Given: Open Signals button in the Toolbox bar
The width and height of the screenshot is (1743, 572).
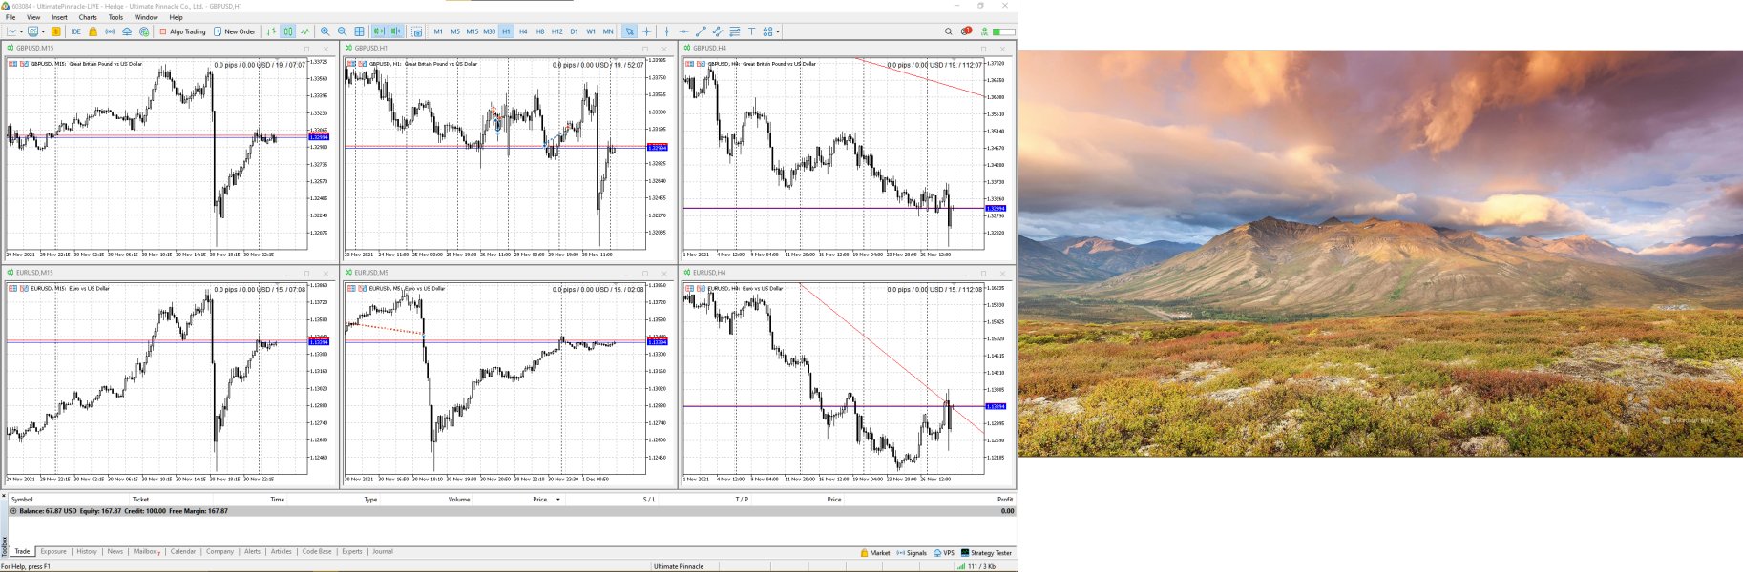Looking at the screenshot, I should [x=912, y=553].
